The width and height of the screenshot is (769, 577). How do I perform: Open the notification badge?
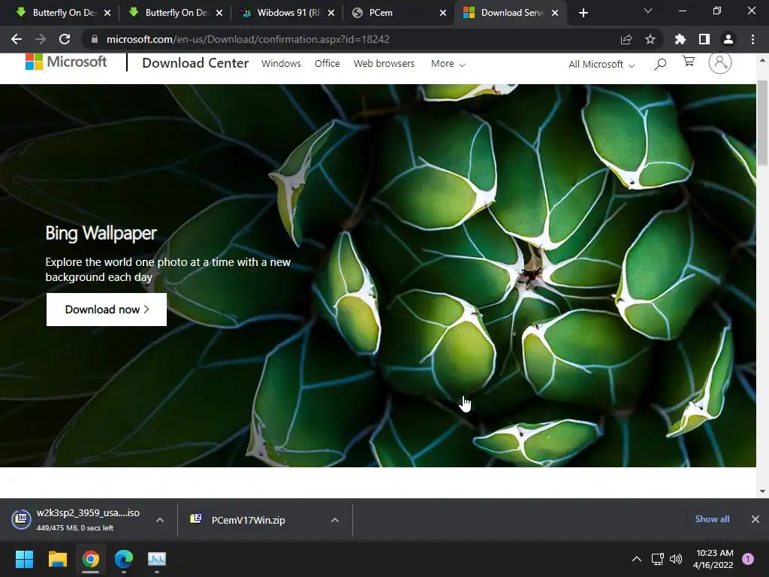[748, 559]
